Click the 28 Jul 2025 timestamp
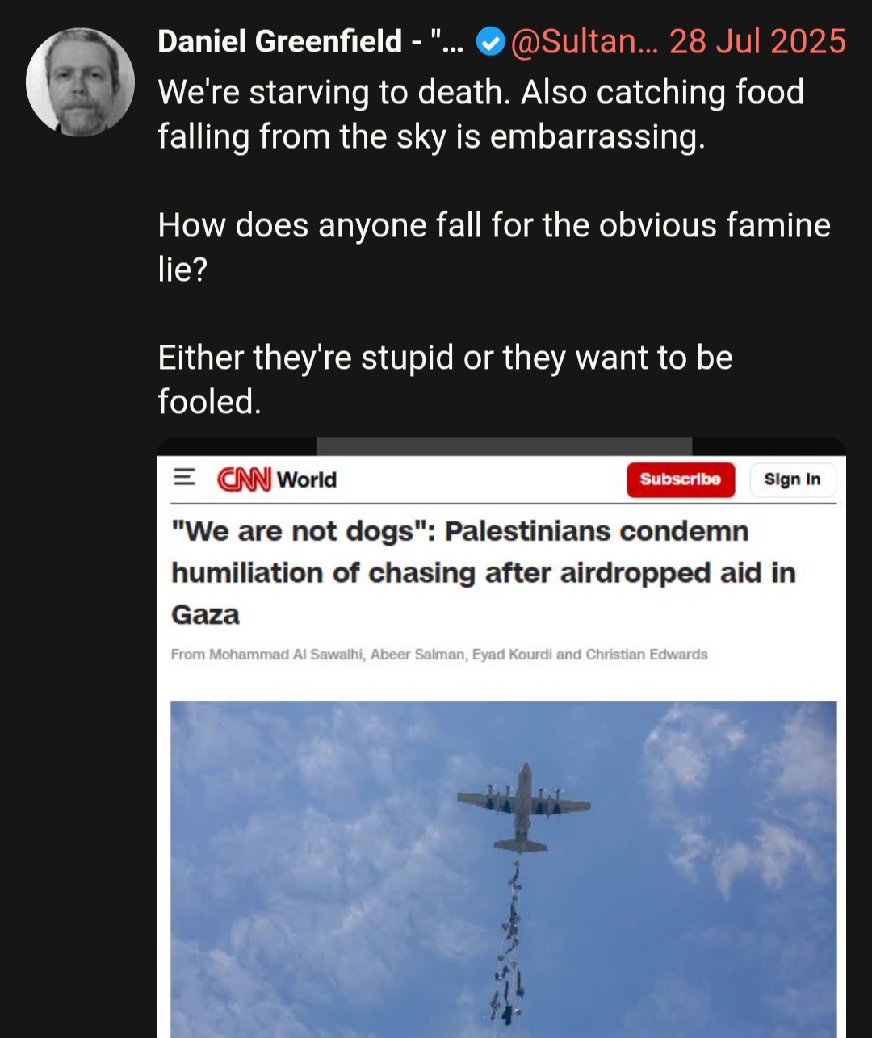The image size is (872, 1038). pyautogui.click(x=757, y=41)
